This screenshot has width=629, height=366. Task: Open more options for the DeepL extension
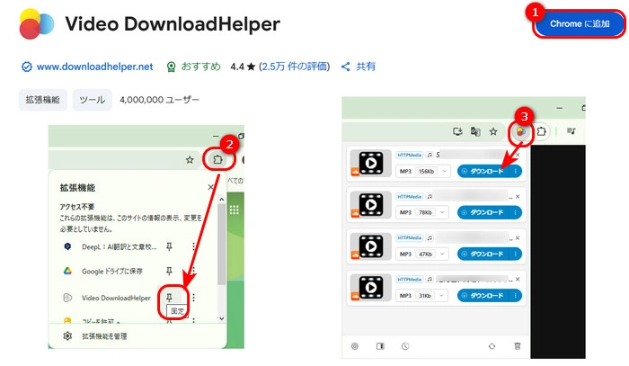coord(193,246)
